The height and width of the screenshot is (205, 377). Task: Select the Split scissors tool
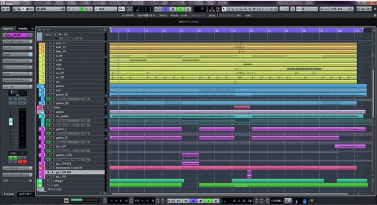coord(233,9)
